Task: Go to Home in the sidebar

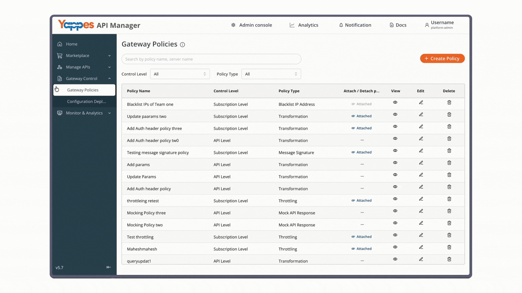Action: pyautogui.click(x=84, y=44)
